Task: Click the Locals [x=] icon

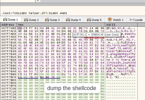Action: click(x=132, y=20)
